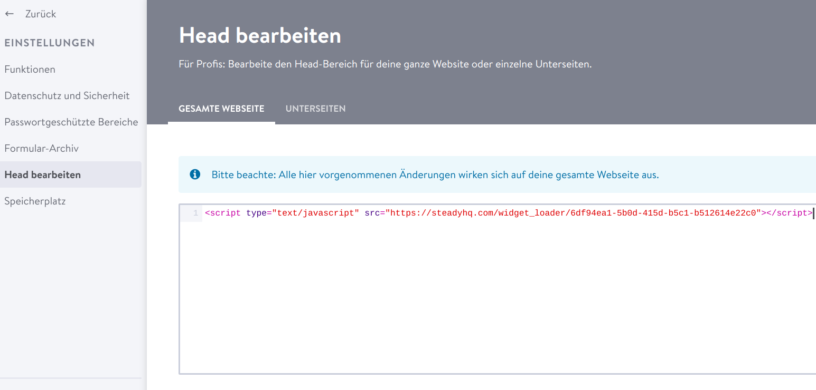Open Datenschutz und Sicherheit settings

tap(67, 96)
